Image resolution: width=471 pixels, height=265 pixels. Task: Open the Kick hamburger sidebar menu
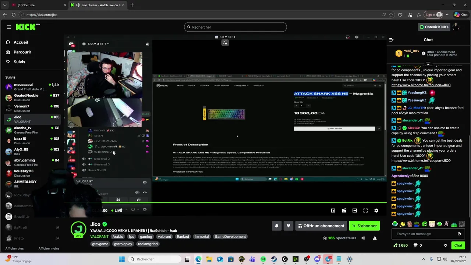(9, 27)
